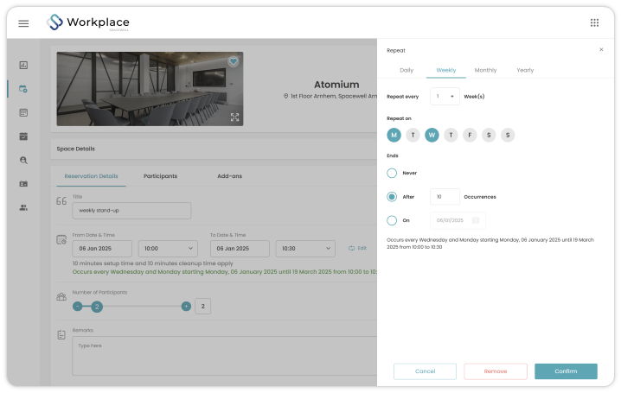Open the apps grid menu
Viewport: 621px width, 393px height.
click(594, 22)
